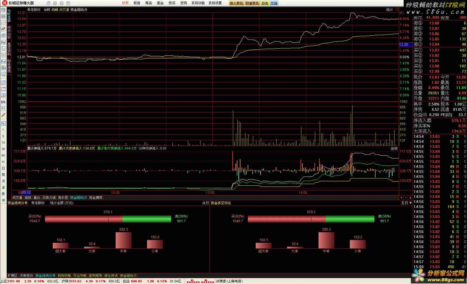Viewport: 467px width, 284px height.
Task: Open the 系统功能 menu
Action: point(198,3)
